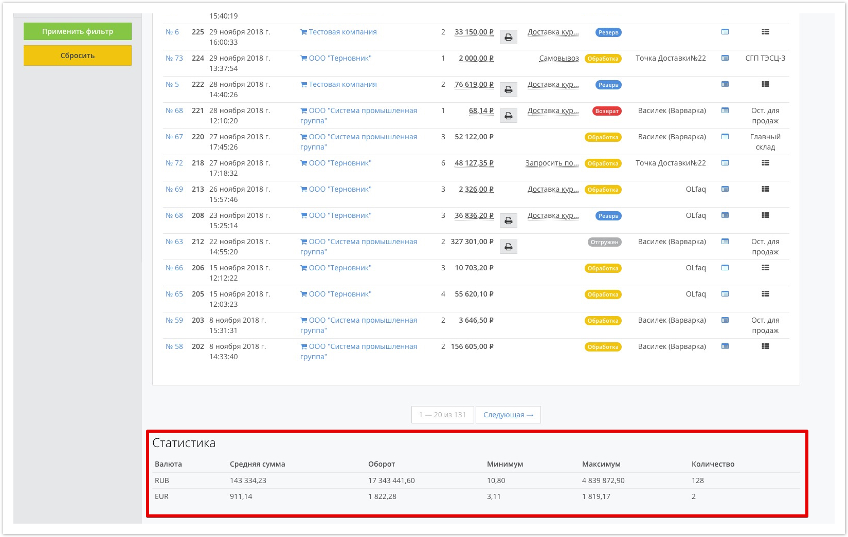Click blue card icon for order 202
The height and width of the screenshot is (537, 848).
pyautogui.click(x=725, y=346)
